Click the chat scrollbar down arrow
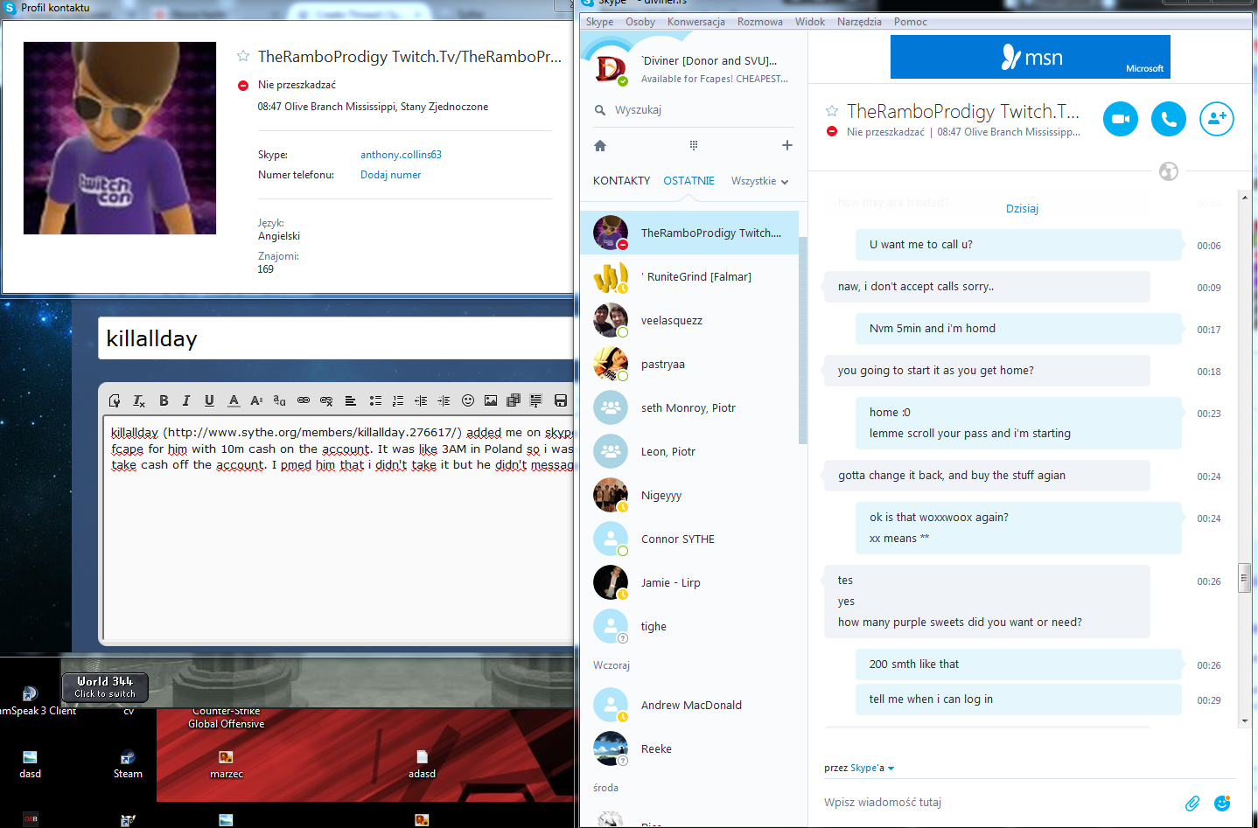This screenshot has height=828, width=1258. pyautogui.click(x=1244, y=721)
